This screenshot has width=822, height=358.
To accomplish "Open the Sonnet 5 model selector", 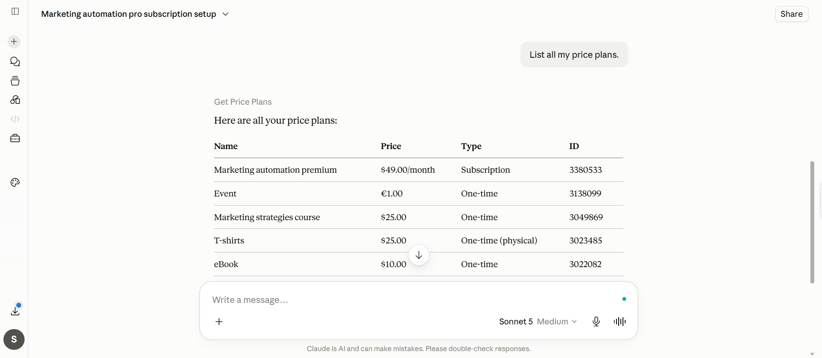I will point(538,321).
